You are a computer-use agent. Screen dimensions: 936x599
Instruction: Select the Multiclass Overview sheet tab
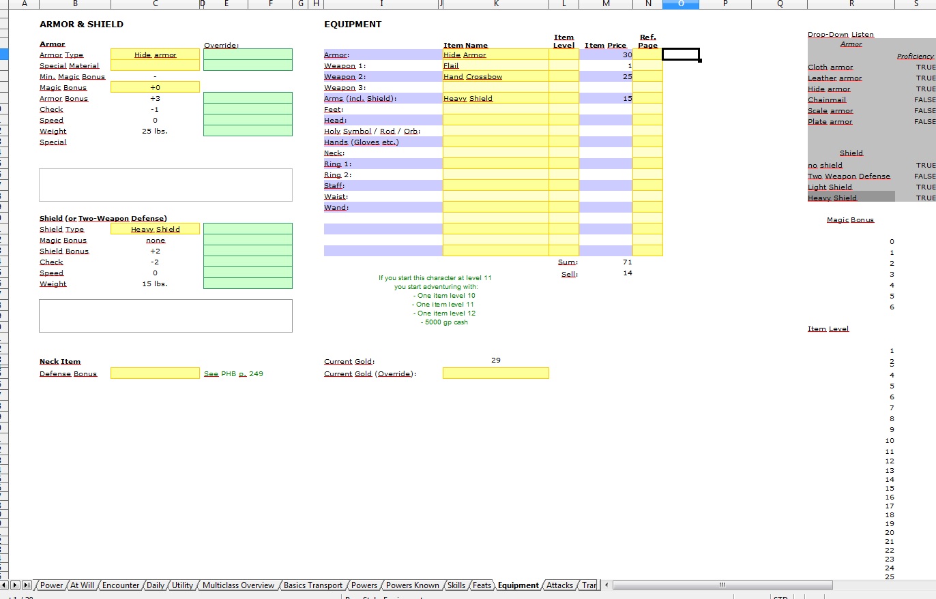[238, 585]
